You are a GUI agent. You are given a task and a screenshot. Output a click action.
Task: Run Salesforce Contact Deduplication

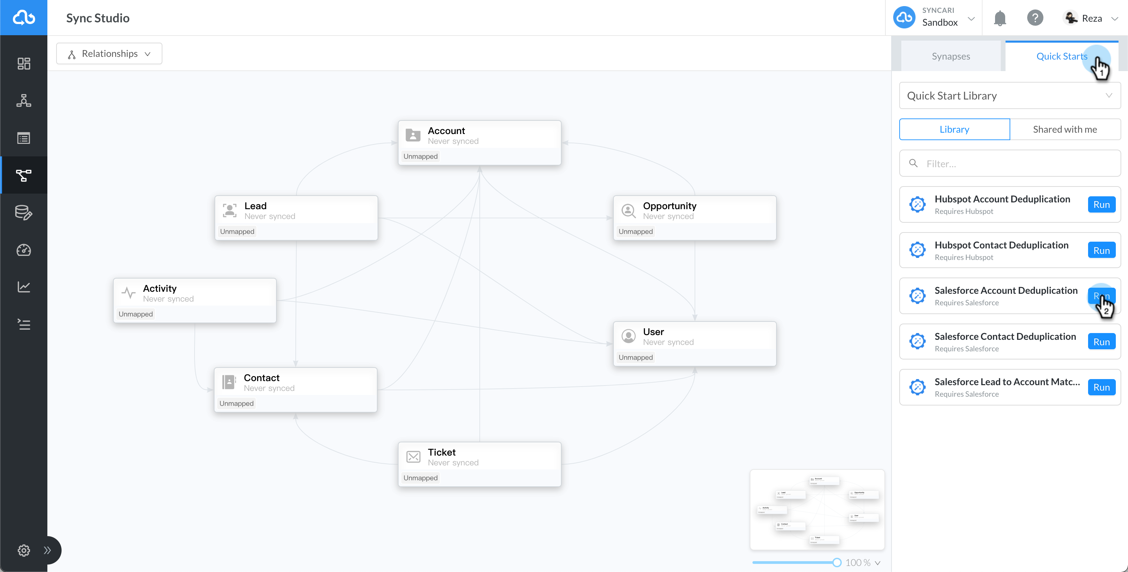pyautogui.click(x=1101, y=342)
